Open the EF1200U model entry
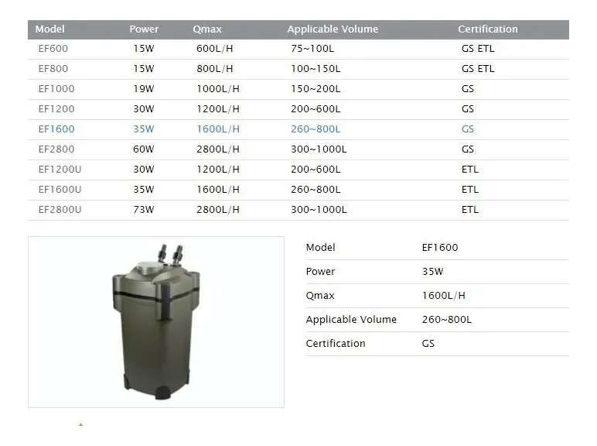The width and height of the screenshot is (597, 446). pos(60,170)
